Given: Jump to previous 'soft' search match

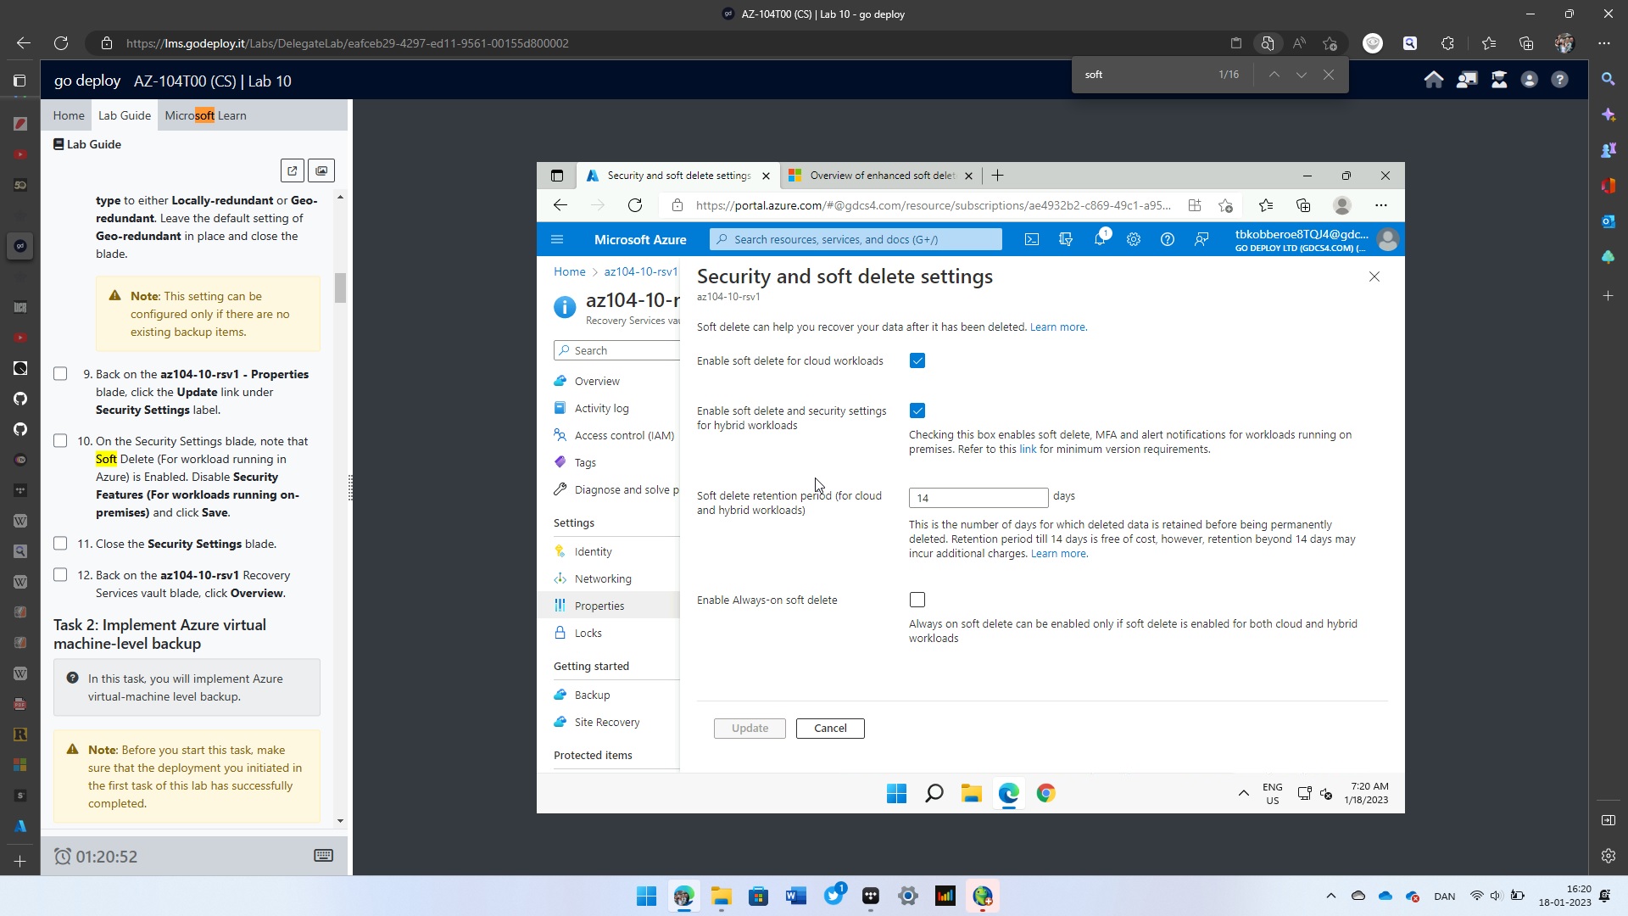Looking at the screenshot, I should pyautogui.click(x=1274, y=74).
